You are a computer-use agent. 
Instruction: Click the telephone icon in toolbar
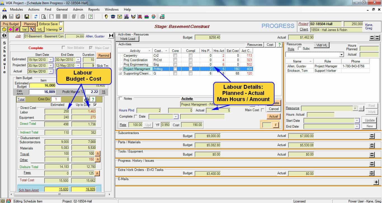click(x=113, y=16)
